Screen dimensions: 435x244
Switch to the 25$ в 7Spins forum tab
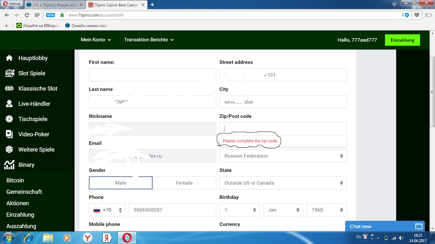pos(55,5)
